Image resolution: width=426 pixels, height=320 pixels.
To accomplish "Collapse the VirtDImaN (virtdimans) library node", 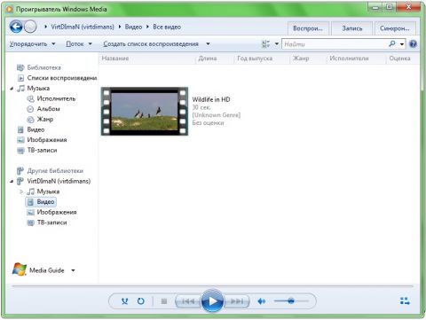I will (12, 181).
